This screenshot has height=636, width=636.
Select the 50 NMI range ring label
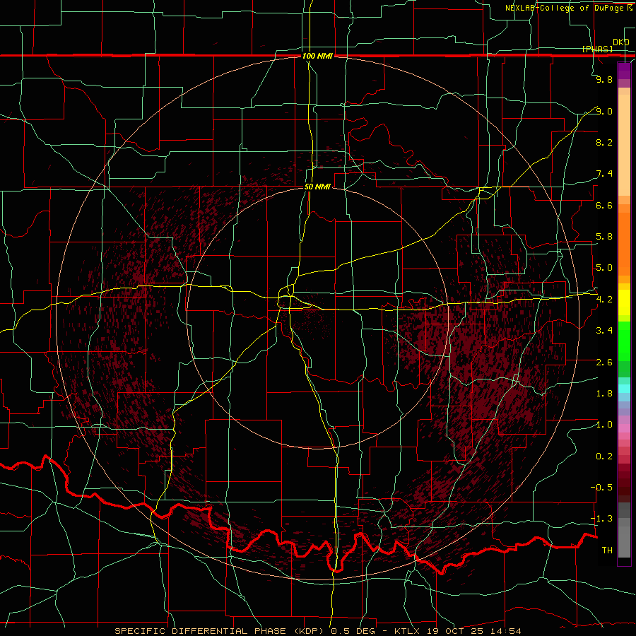pos(317,187)
